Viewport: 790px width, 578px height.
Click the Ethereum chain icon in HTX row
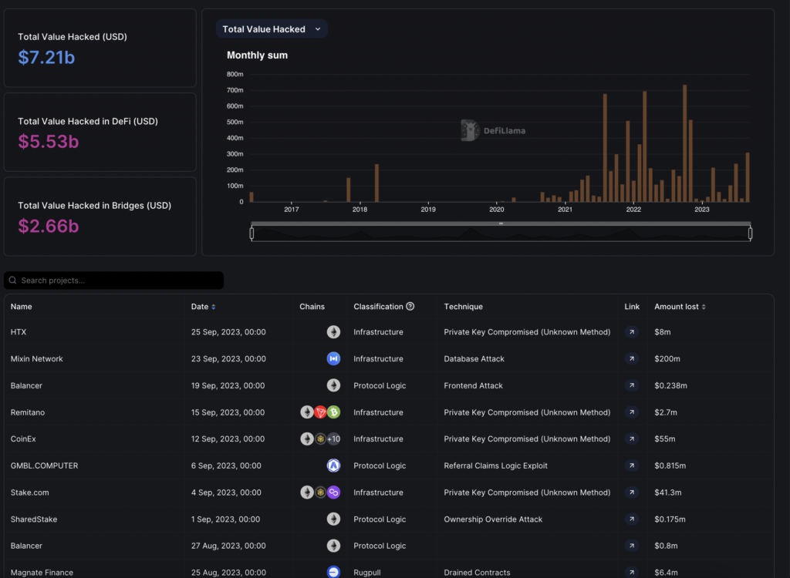333,332
